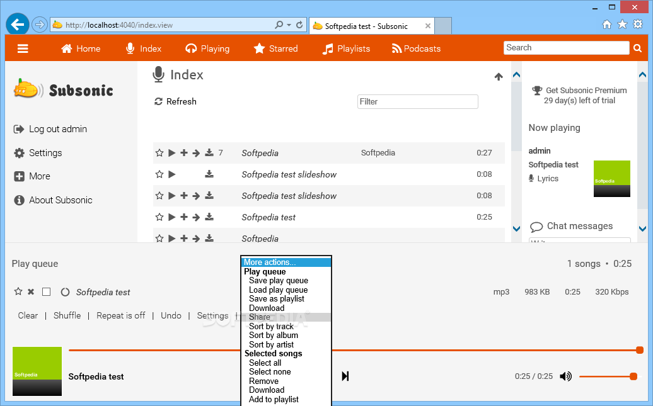This screenshot has width=653, height=406.
Task: Add second Softpedia test slideshow to queue
Action: [183, 196]
